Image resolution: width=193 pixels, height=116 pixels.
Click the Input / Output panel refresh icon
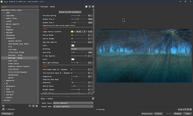coord(93,98)
